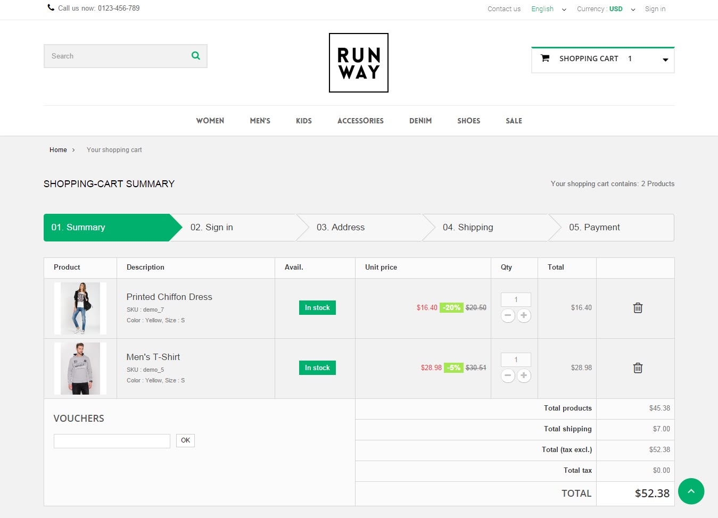Open the WOMEN menu category
The height and width of the screenshot is (518, 718).
point(210,121)
